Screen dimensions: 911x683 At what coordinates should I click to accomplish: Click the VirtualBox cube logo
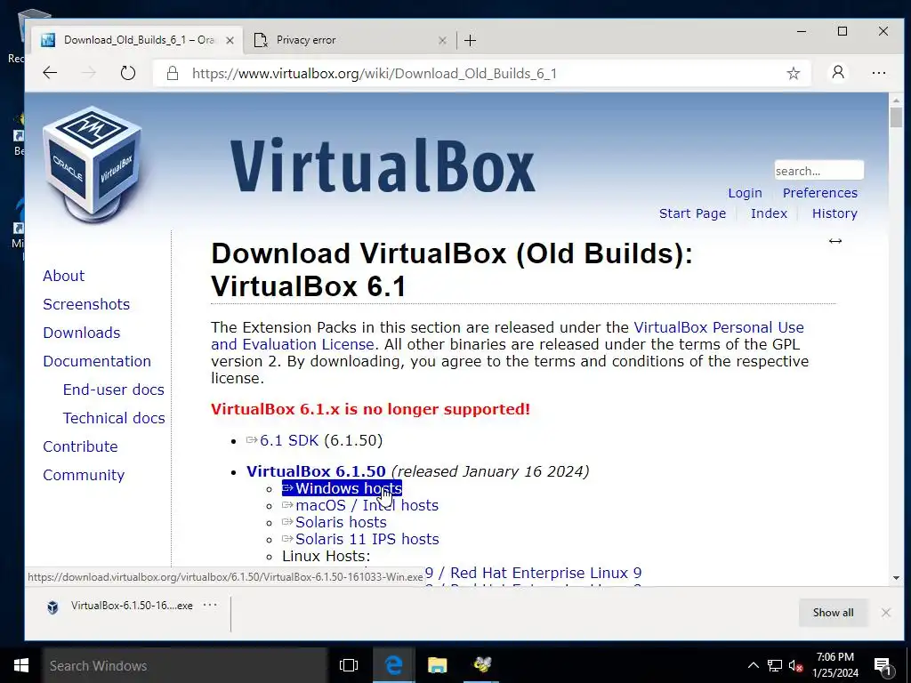click(x=92, y=164)
